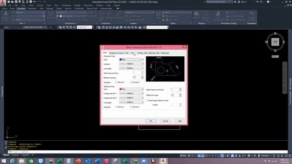Select the Model layout tab
Image resolution: width=292 pixels, height=164 pixels.
tap(6, 155)
